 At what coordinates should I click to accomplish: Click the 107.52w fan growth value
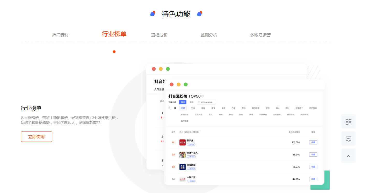pyautogui.click(x=296, y=142)
